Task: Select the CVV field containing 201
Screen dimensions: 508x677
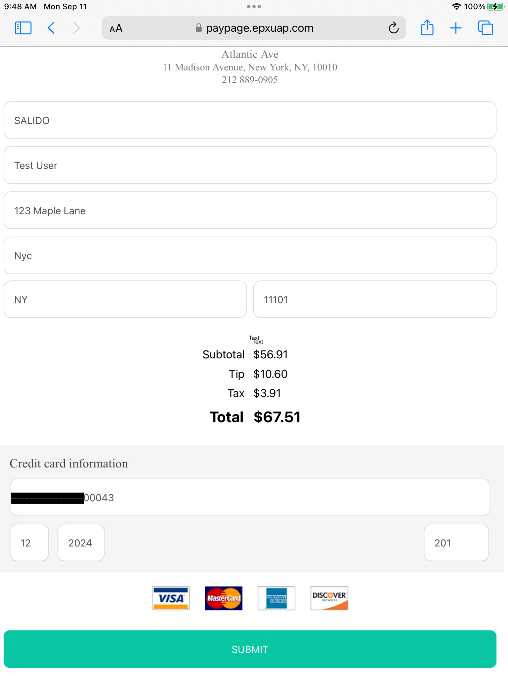Action: pyautogui.click(x=456, y=542)
